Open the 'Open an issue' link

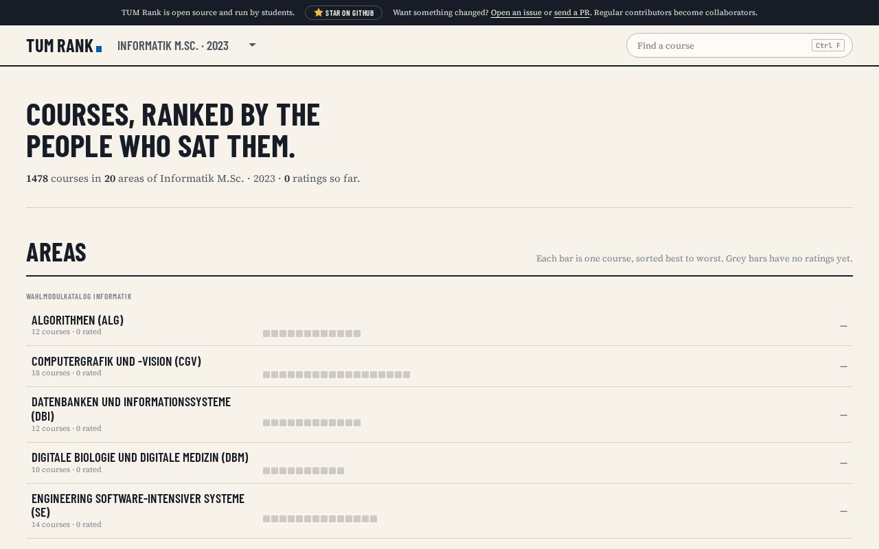pyautogui.click(x=516, y=12)
